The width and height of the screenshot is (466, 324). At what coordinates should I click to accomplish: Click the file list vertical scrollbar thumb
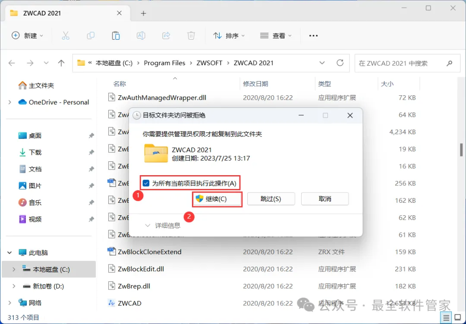pyautogui.click(x=462, y=150)
